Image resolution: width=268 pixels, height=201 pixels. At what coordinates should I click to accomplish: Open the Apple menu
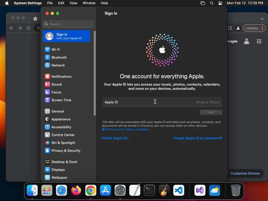7,3
